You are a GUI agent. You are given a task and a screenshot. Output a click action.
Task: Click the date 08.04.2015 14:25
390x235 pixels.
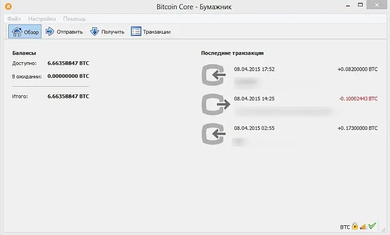pos(254,99)
